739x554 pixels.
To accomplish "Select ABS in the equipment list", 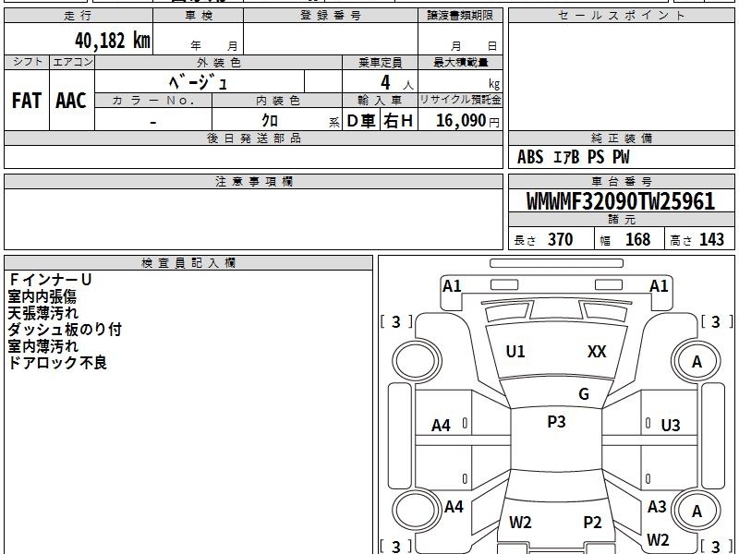I will [530, 157].
